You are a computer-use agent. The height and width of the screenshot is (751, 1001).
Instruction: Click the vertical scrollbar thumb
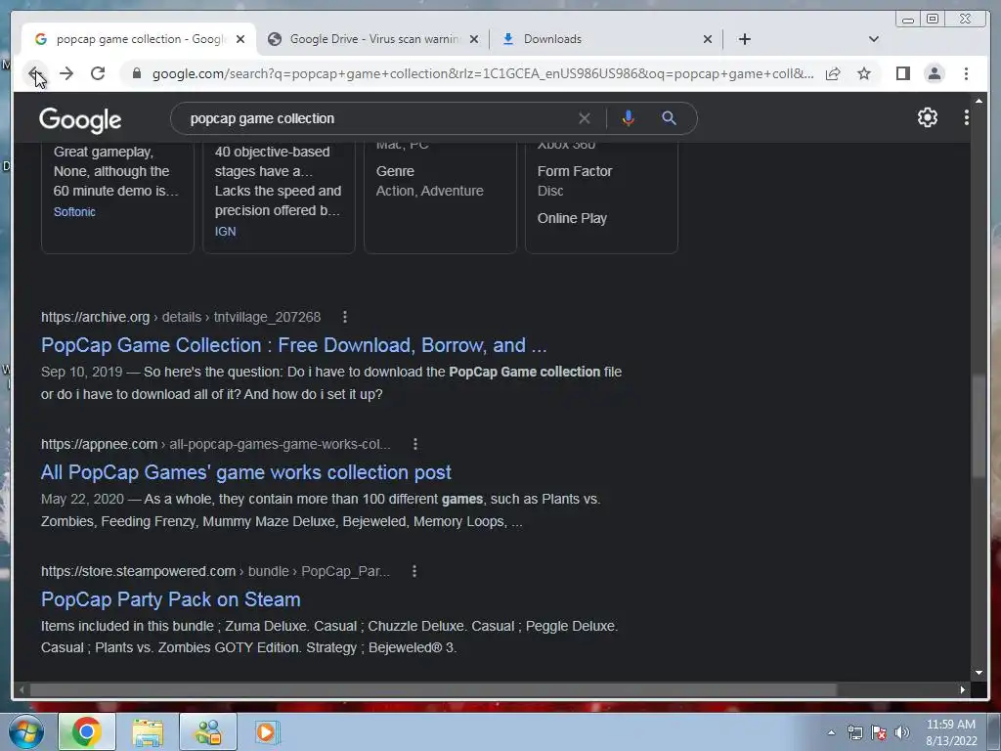979,426
